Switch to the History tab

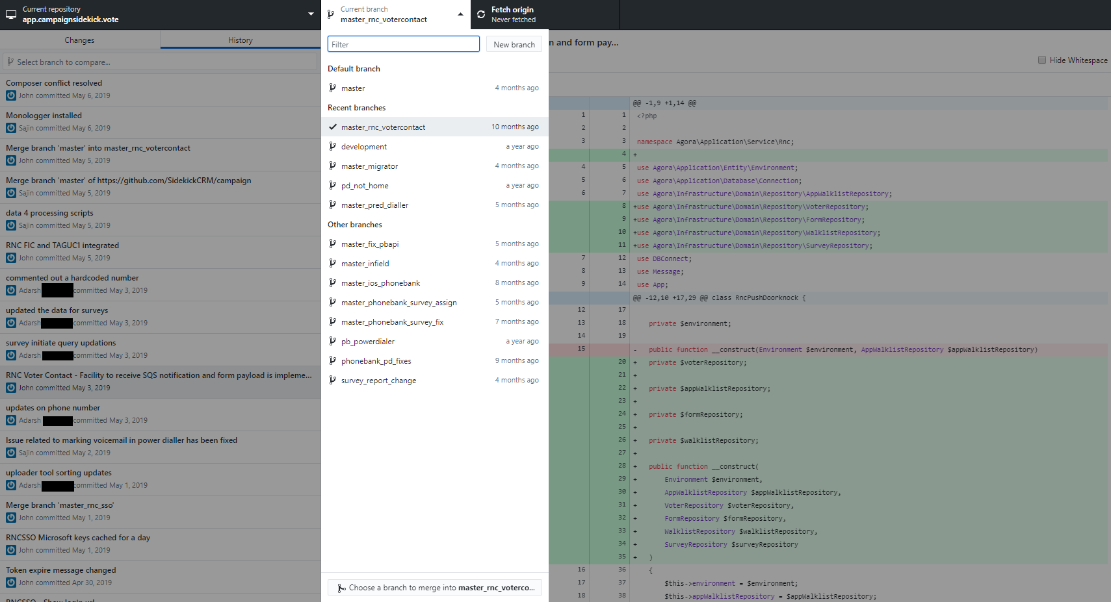click(x=240, y=40)
